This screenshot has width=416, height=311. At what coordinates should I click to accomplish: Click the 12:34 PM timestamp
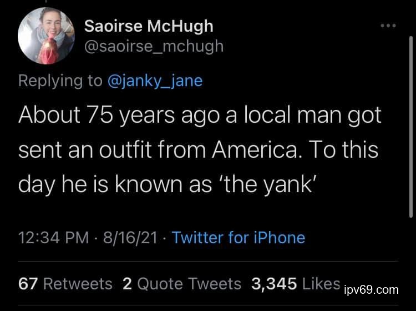click(x=53, y=238)
